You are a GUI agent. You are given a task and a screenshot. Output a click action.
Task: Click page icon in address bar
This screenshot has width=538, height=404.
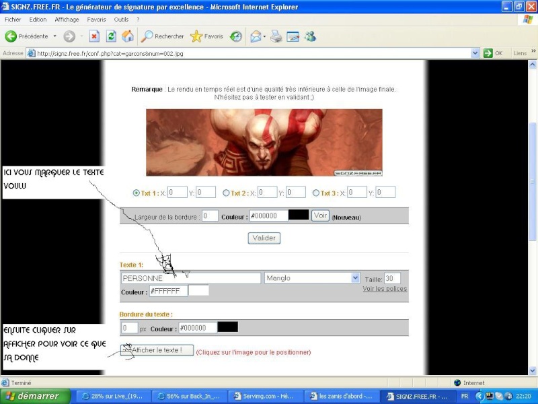(x=31, y=53)
